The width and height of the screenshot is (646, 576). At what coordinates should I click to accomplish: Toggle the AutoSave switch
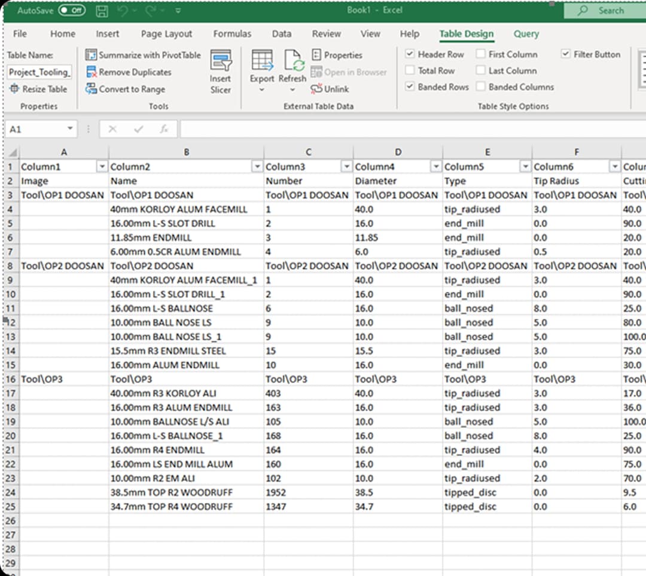coord(72,11)
